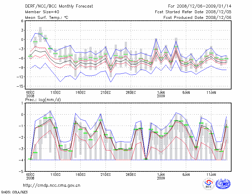Click the blue NCC logo icon
The width and height of the screenshot is (252, 194).
[223, 184]
